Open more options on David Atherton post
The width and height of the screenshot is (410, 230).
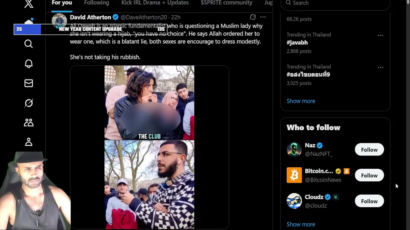(263, 17)
